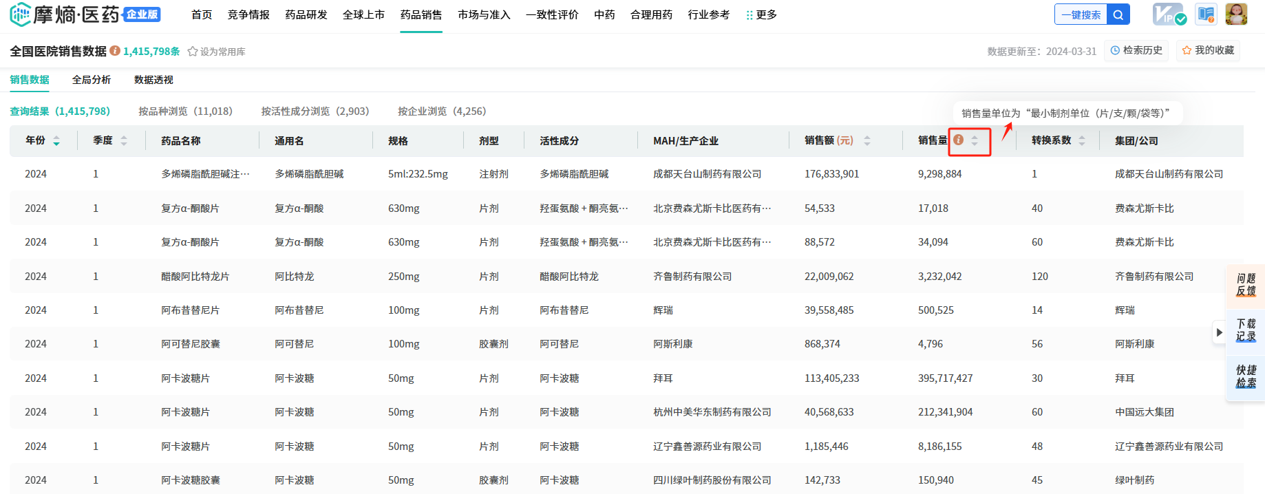Viewport: 1265px width, 494px height.
Task: Open 我的收藏
Action: (x=1208, y=50)
